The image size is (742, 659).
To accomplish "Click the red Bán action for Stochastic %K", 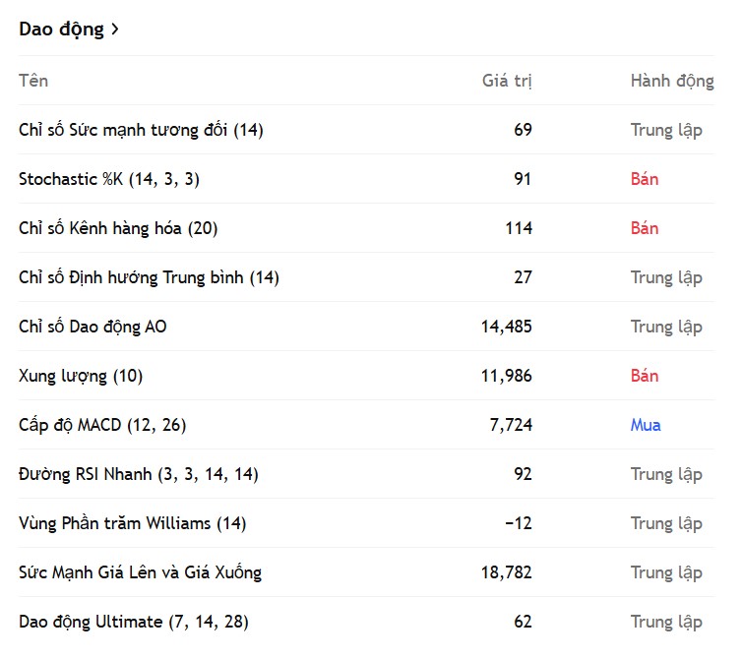I will click(x=645, y=179).
